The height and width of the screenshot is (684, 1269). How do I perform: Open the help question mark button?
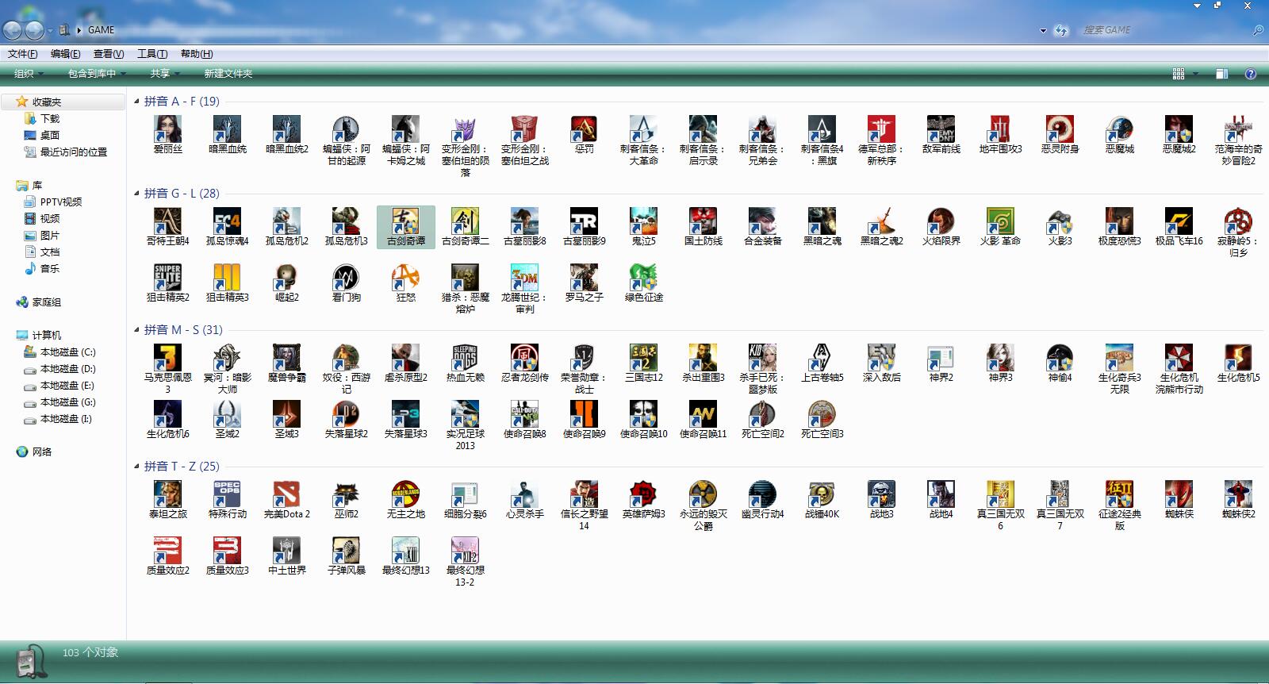[1251, 74]
